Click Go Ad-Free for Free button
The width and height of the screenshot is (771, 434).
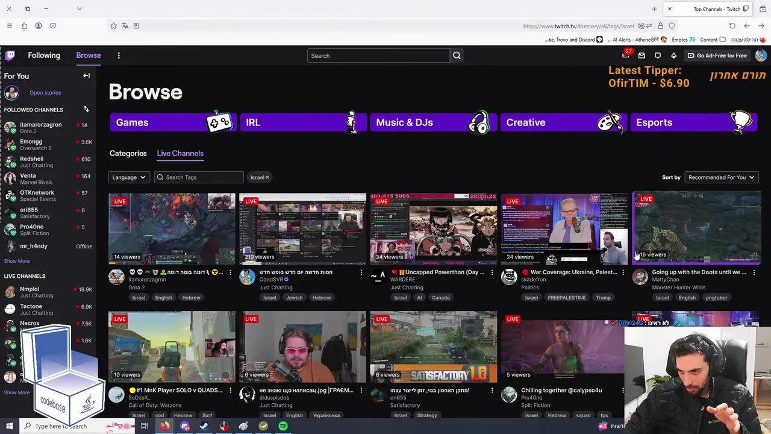click(x=717, y=55)
